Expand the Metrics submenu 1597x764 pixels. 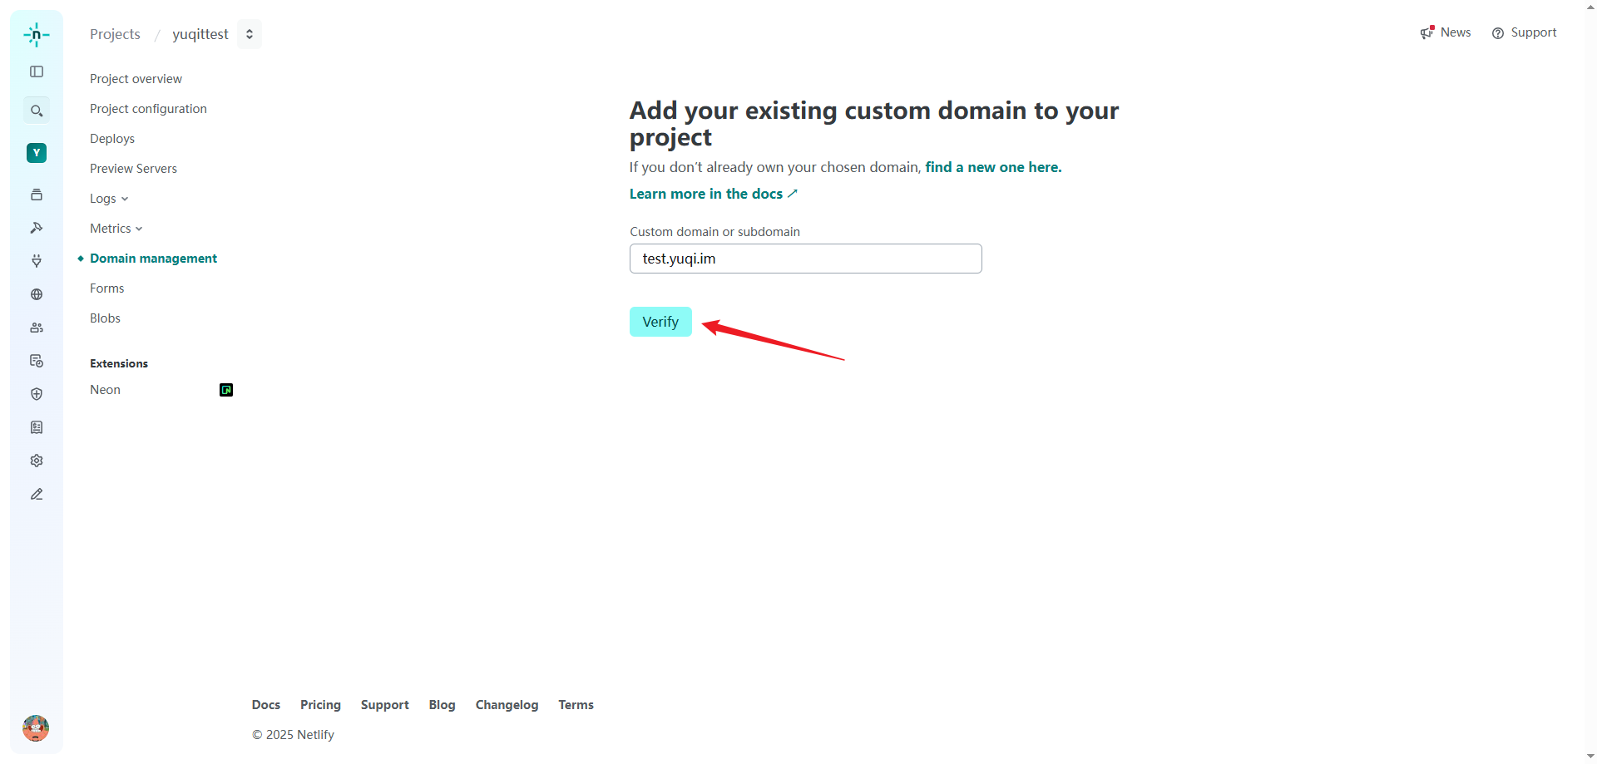[x=116, y=229]
